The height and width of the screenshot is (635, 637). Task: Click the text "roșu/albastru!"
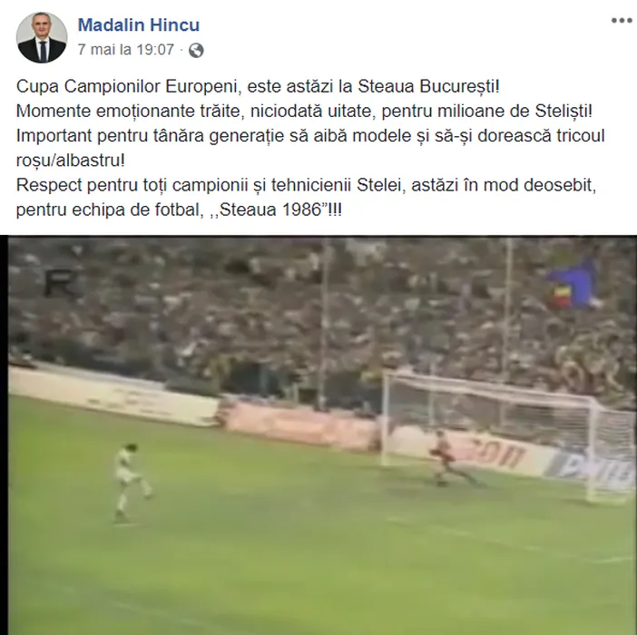click(x=71, y=161)
